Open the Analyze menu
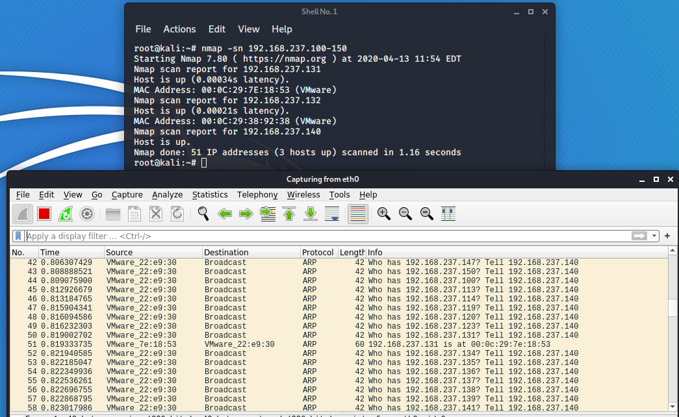The height and width of the screenshot is (417, 679). click(167, 195)
